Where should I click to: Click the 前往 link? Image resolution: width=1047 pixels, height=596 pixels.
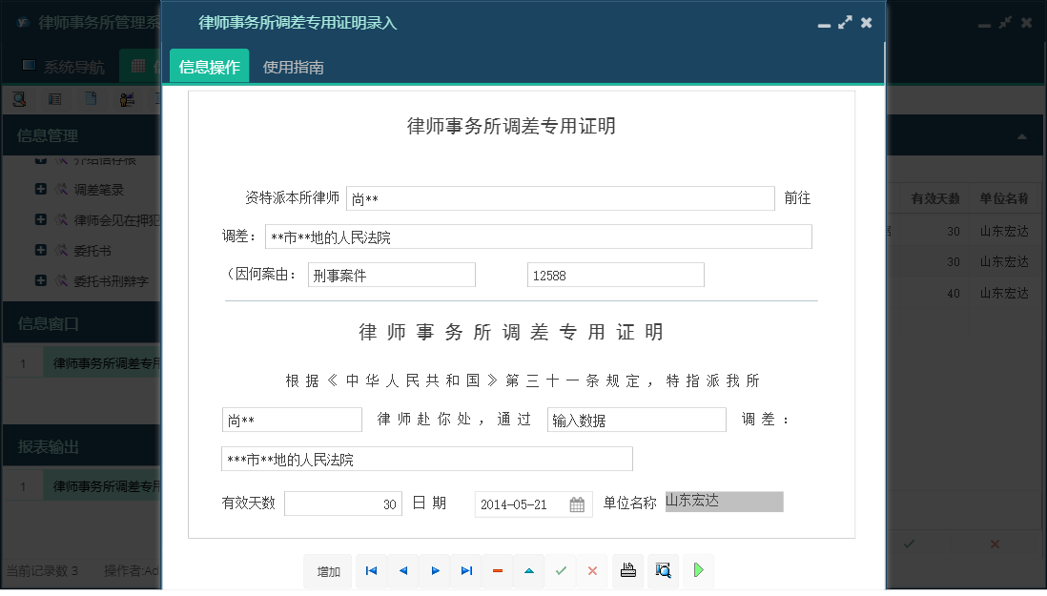[x=796, y=198]
